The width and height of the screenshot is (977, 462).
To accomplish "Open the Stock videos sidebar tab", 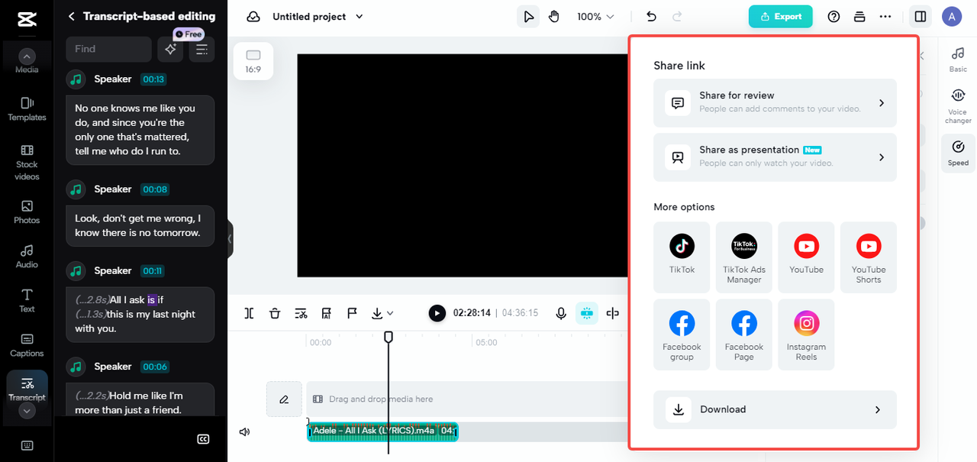I will (x=27, y=162).
